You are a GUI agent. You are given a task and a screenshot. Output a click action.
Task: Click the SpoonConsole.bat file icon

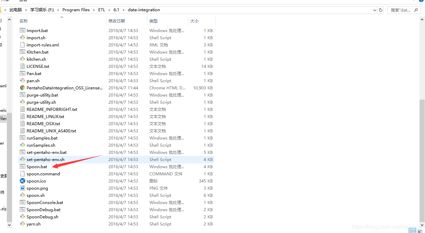click(x=23, y=202)
